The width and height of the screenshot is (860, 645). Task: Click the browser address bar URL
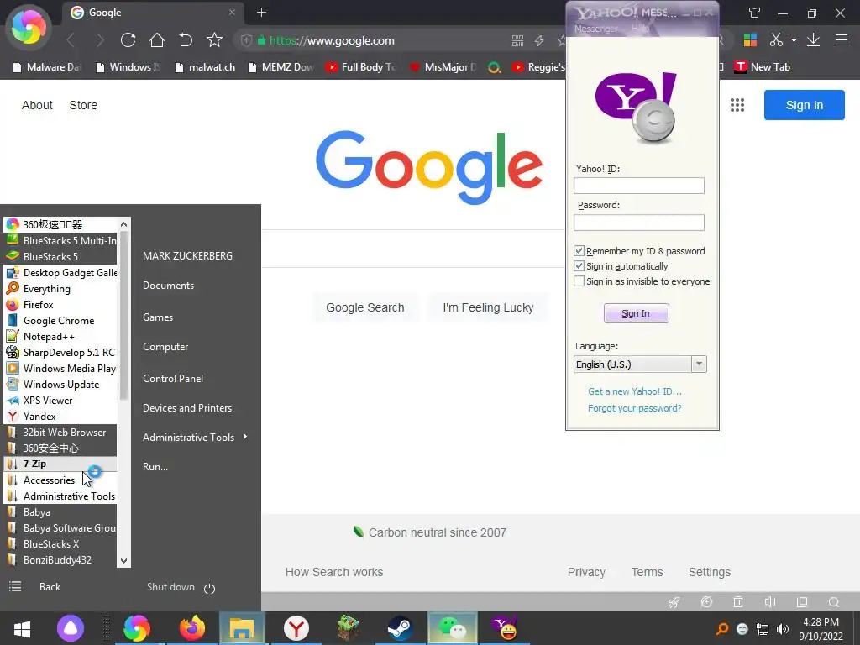[332, 40]
